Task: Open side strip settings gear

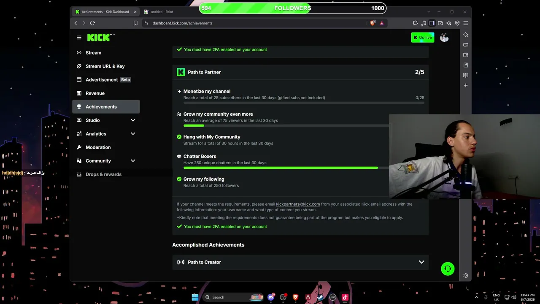Action: coord(466,276)
